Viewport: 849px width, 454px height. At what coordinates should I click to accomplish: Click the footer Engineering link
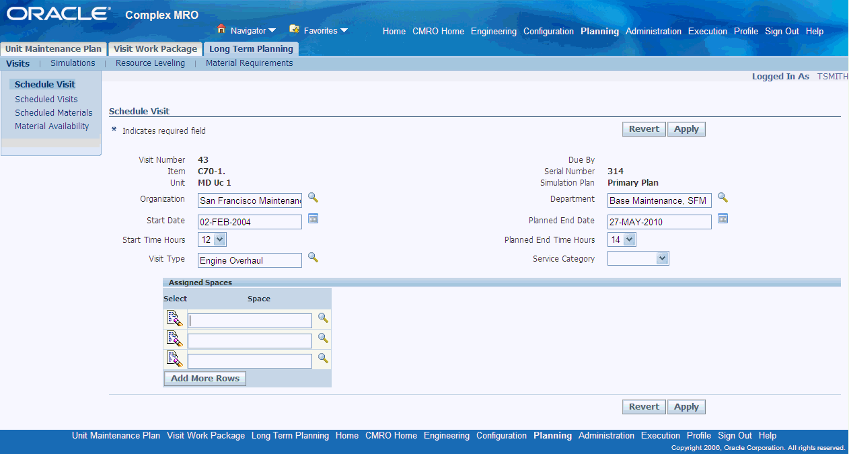pos(447,435)
